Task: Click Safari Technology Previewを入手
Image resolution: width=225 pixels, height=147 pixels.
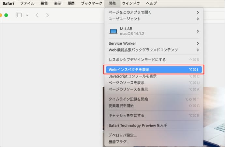Action: point(138,125)
